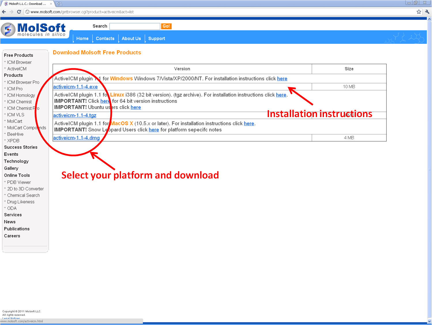This screenshot has width=432, height=325.
Task: Open BeeHive in the sidebar
Action: [15, 134]
